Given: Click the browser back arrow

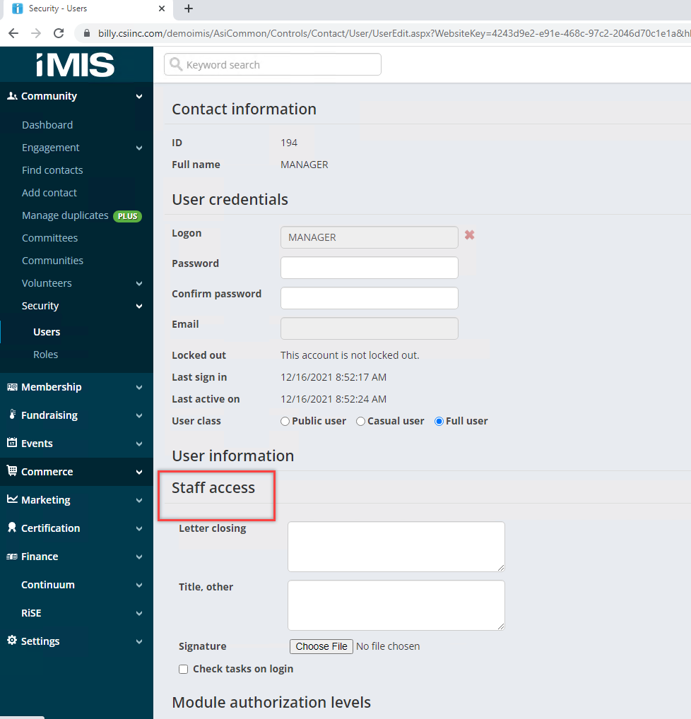Looking at the screenshot, I should [x=13, y=33].
